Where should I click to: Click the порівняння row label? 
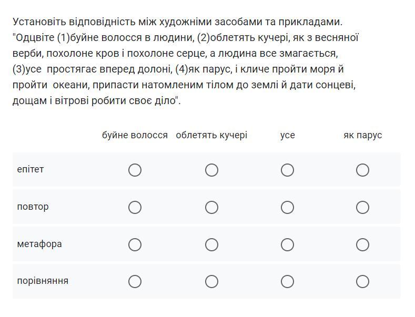[43, 281]
